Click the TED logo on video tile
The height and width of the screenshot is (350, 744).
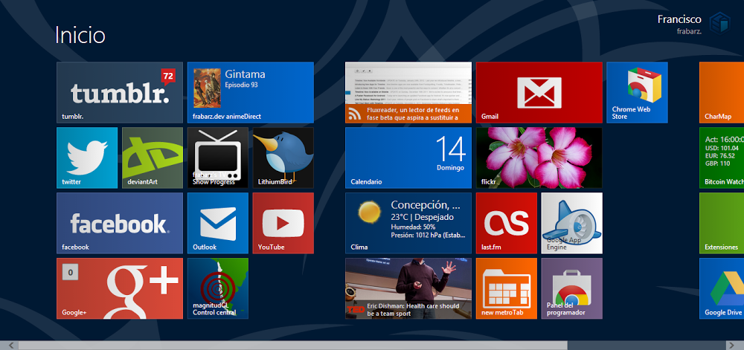tap(356, 309)
